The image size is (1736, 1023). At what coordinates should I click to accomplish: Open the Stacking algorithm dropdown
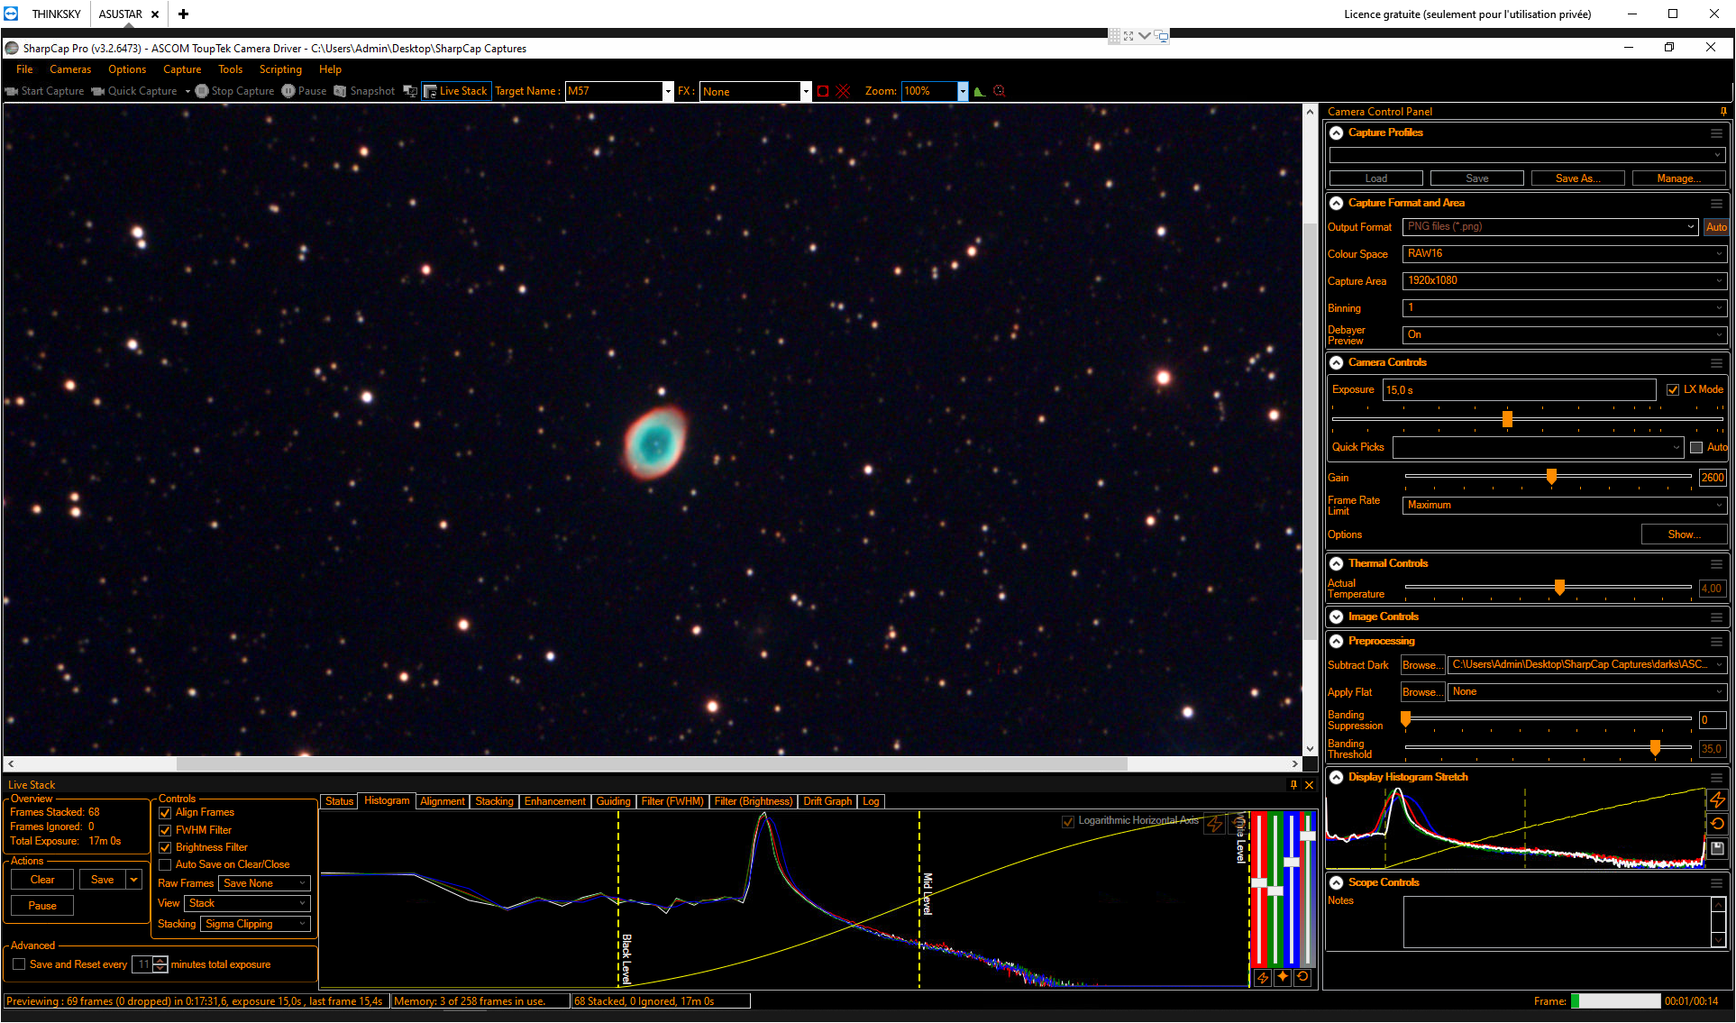(x=256, y=924)
